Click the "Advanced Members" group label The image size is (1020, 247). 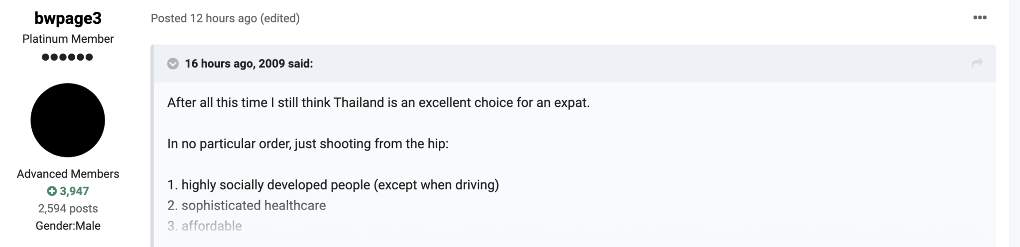[68, 174]
